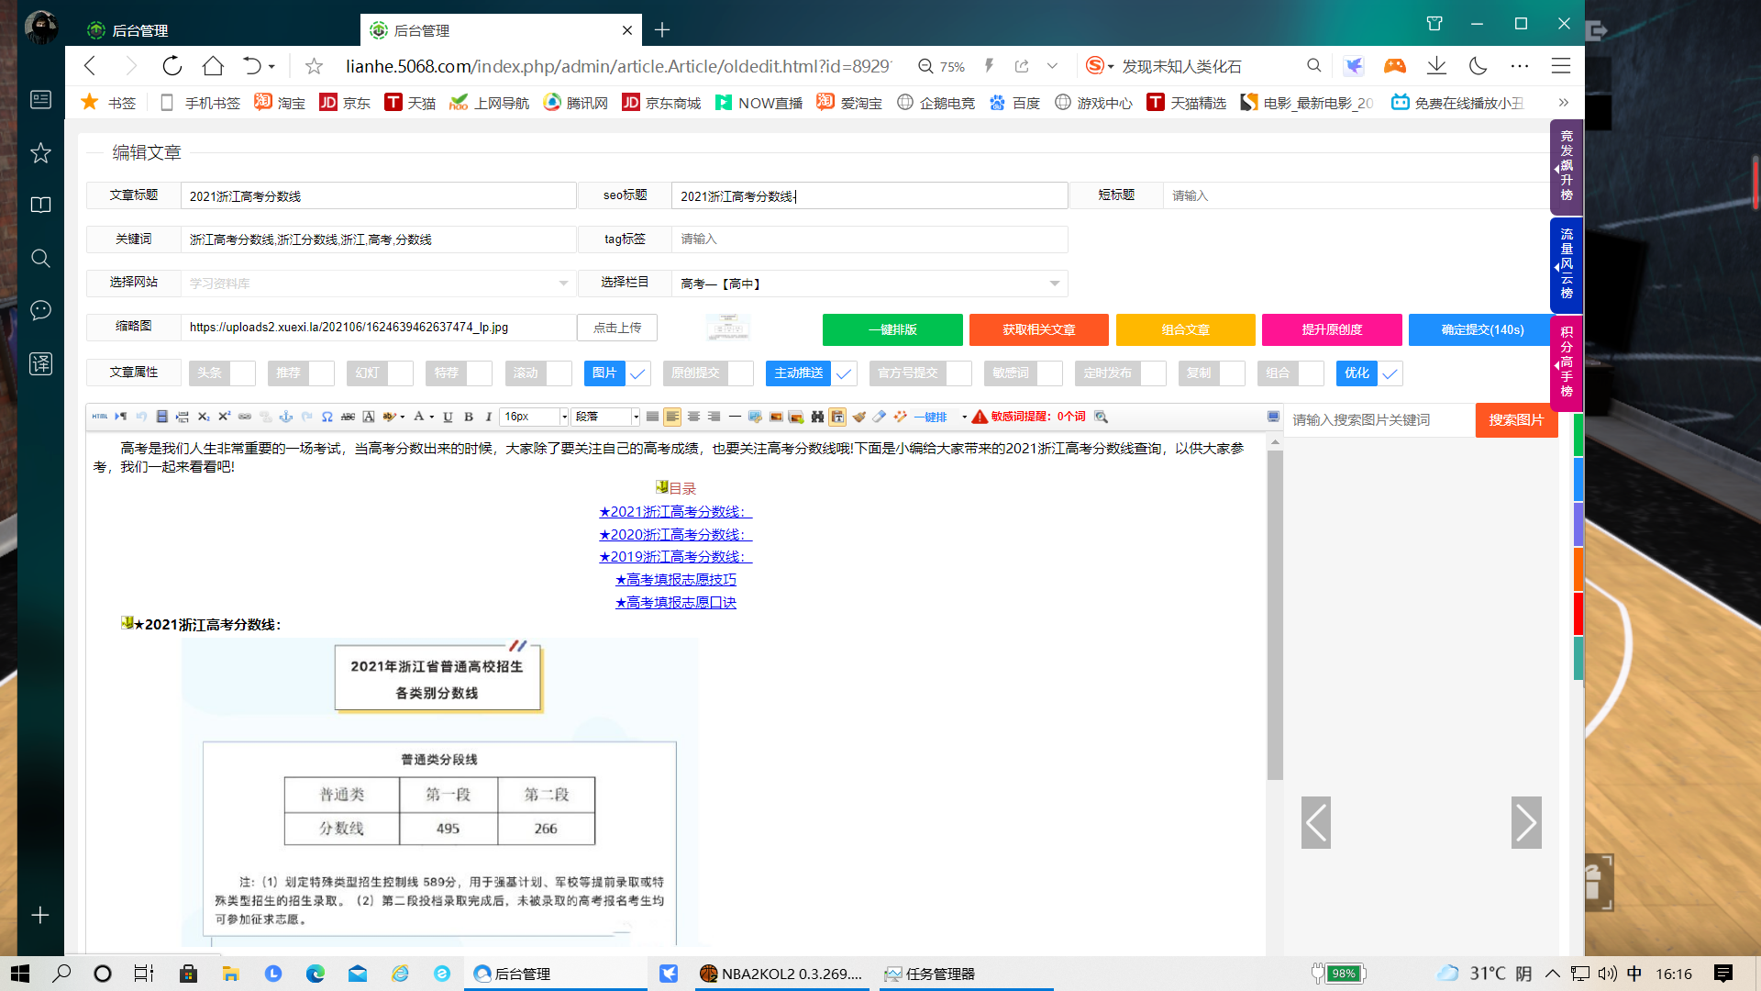Apply bold formatting in the editor
This screenshot has width=1761, height=991.
click(469, 417)
